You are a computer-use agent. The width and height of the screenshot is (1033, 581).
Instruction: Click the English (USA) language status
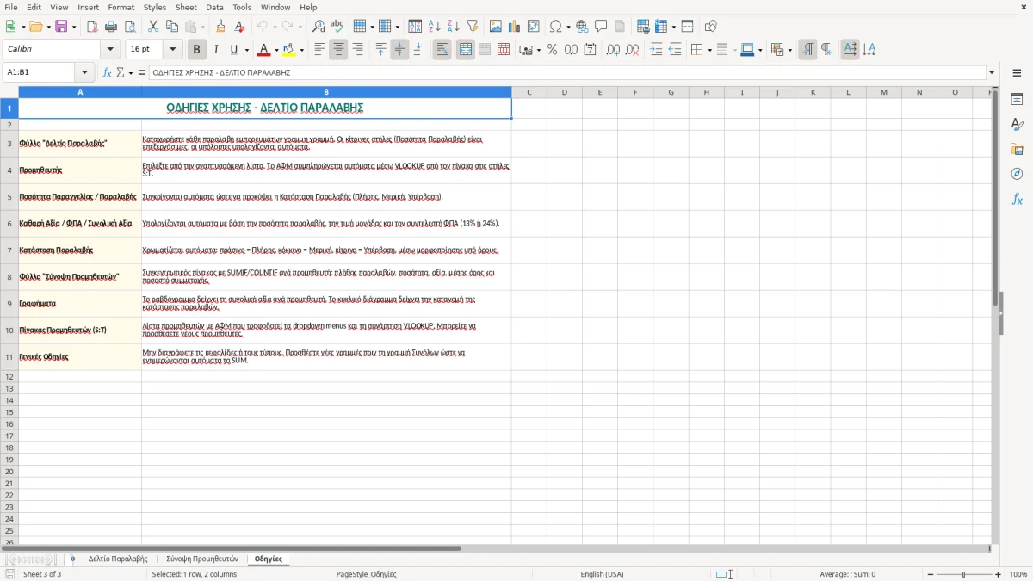click(x=603, y=574)
